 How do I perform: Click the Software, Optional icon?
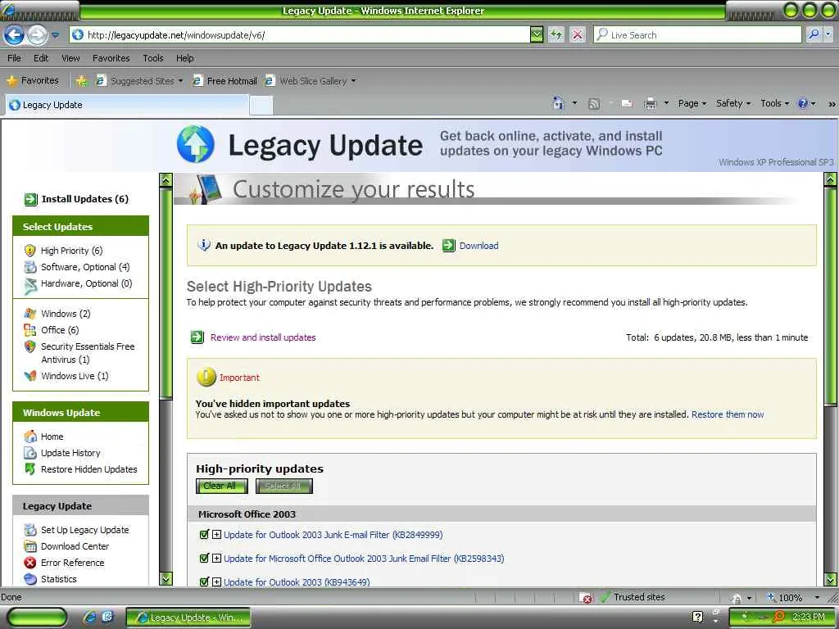coord(30,267)
